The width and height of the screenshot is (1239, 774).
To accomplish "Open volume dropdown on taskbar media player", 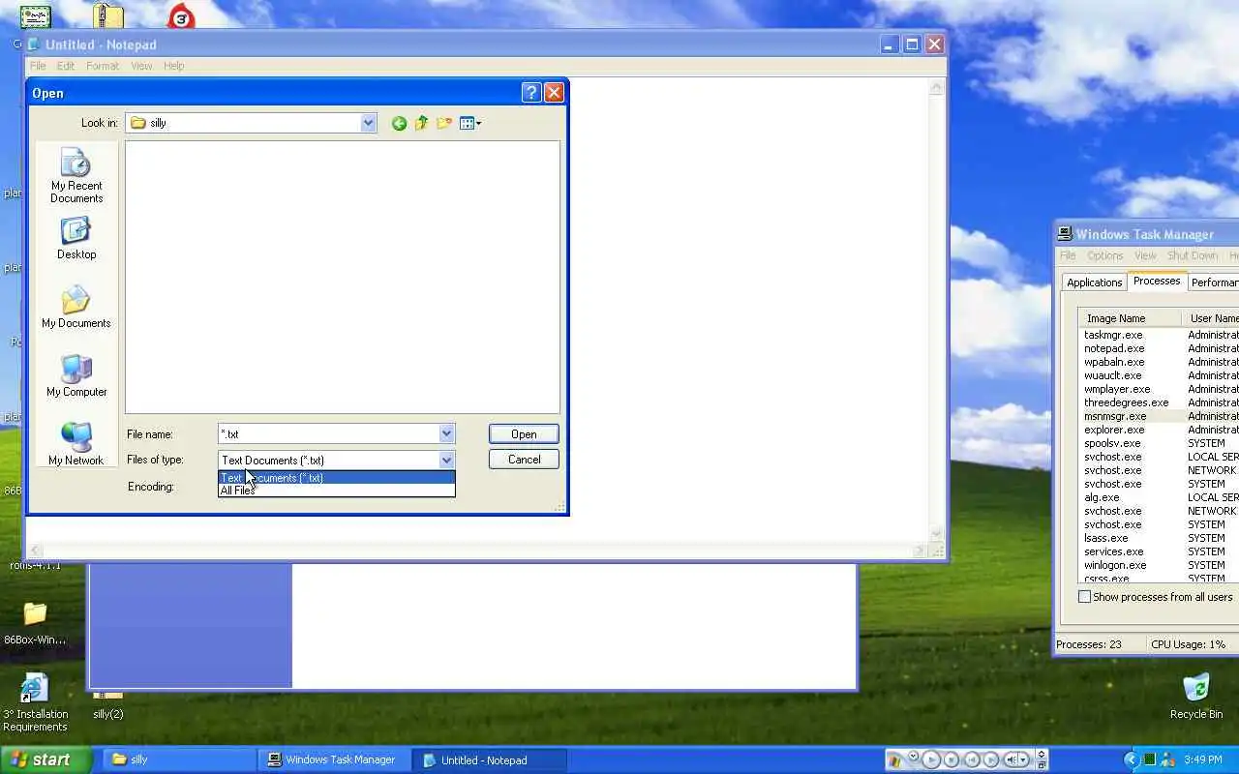I will click(x=1023, y=759).
